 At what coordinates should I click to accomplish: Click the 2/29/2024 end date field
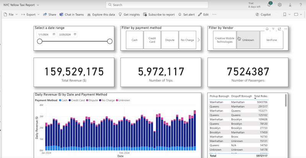tap(67, 34)
